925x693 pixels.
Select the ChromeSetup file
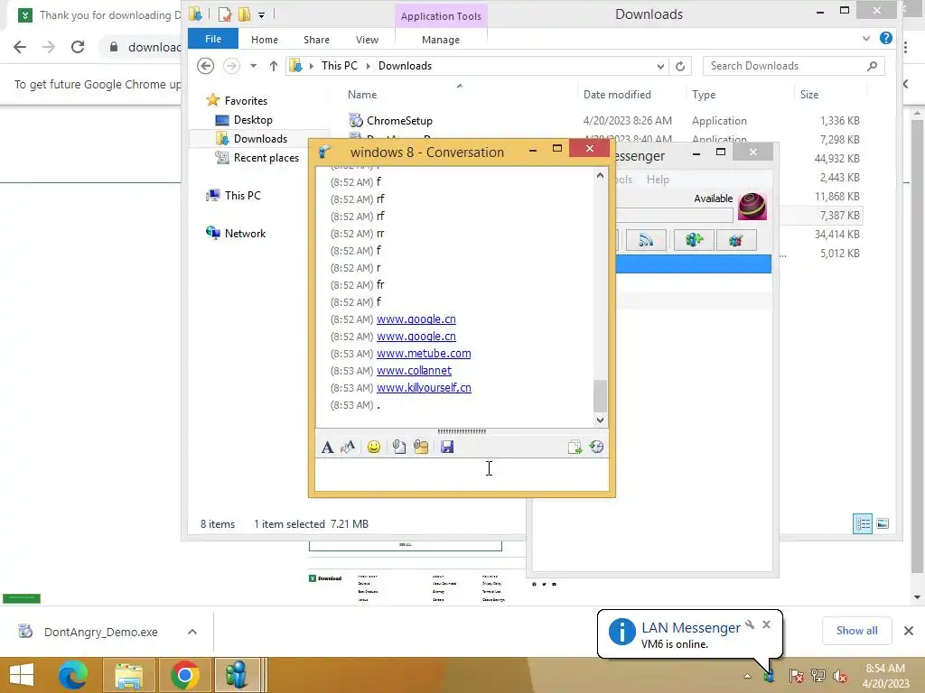(399, 121)
